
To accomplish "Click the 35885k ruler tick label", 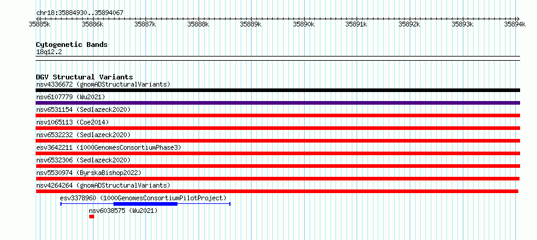I will [40, 24].
